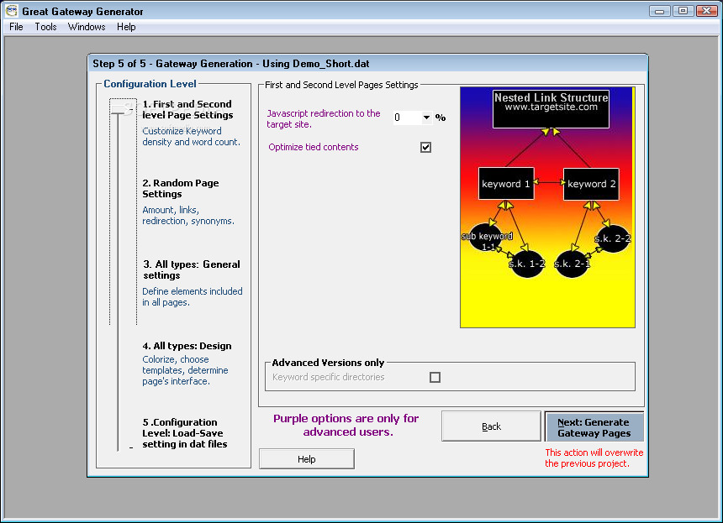The height and width of the screenshot is (523, 723).
Task: Click 'Purple options are only for advanced users.' text
Action: [x=346, y=425]
